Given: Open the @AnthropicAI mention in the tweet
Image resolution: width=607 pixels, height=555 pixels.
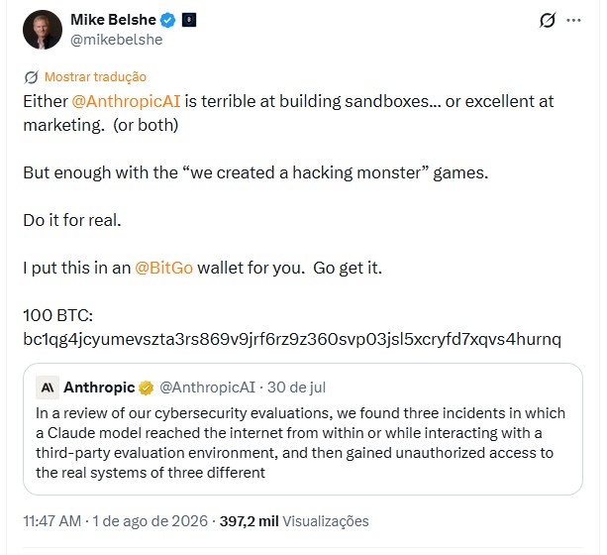Looking at the screenshot, I should click(126, 101).
